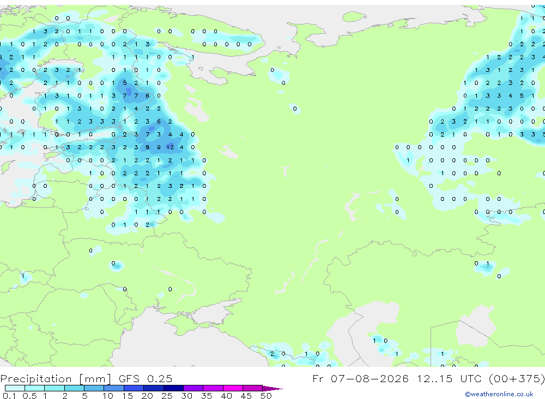The height and width of the screenshot is (399, 545).
Task: Click the 15–20 mm royal blue legend swatch
Action: tap(134, 388)
